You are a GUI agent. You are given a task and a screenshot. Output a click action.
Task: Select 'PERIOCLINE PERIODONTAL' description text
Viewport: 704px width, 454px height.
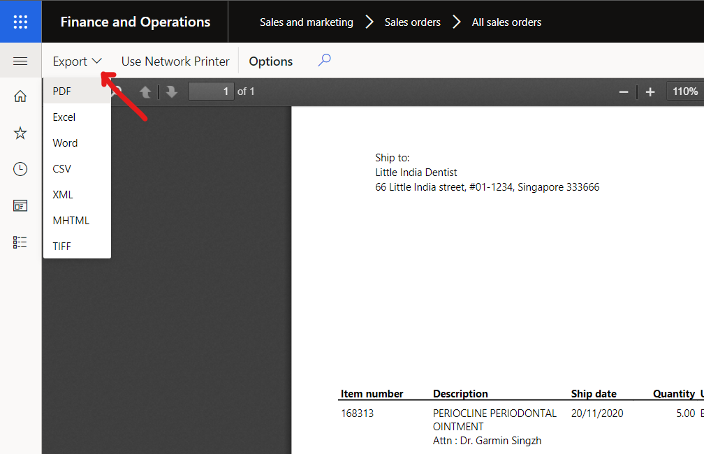(x=494, y=413)
